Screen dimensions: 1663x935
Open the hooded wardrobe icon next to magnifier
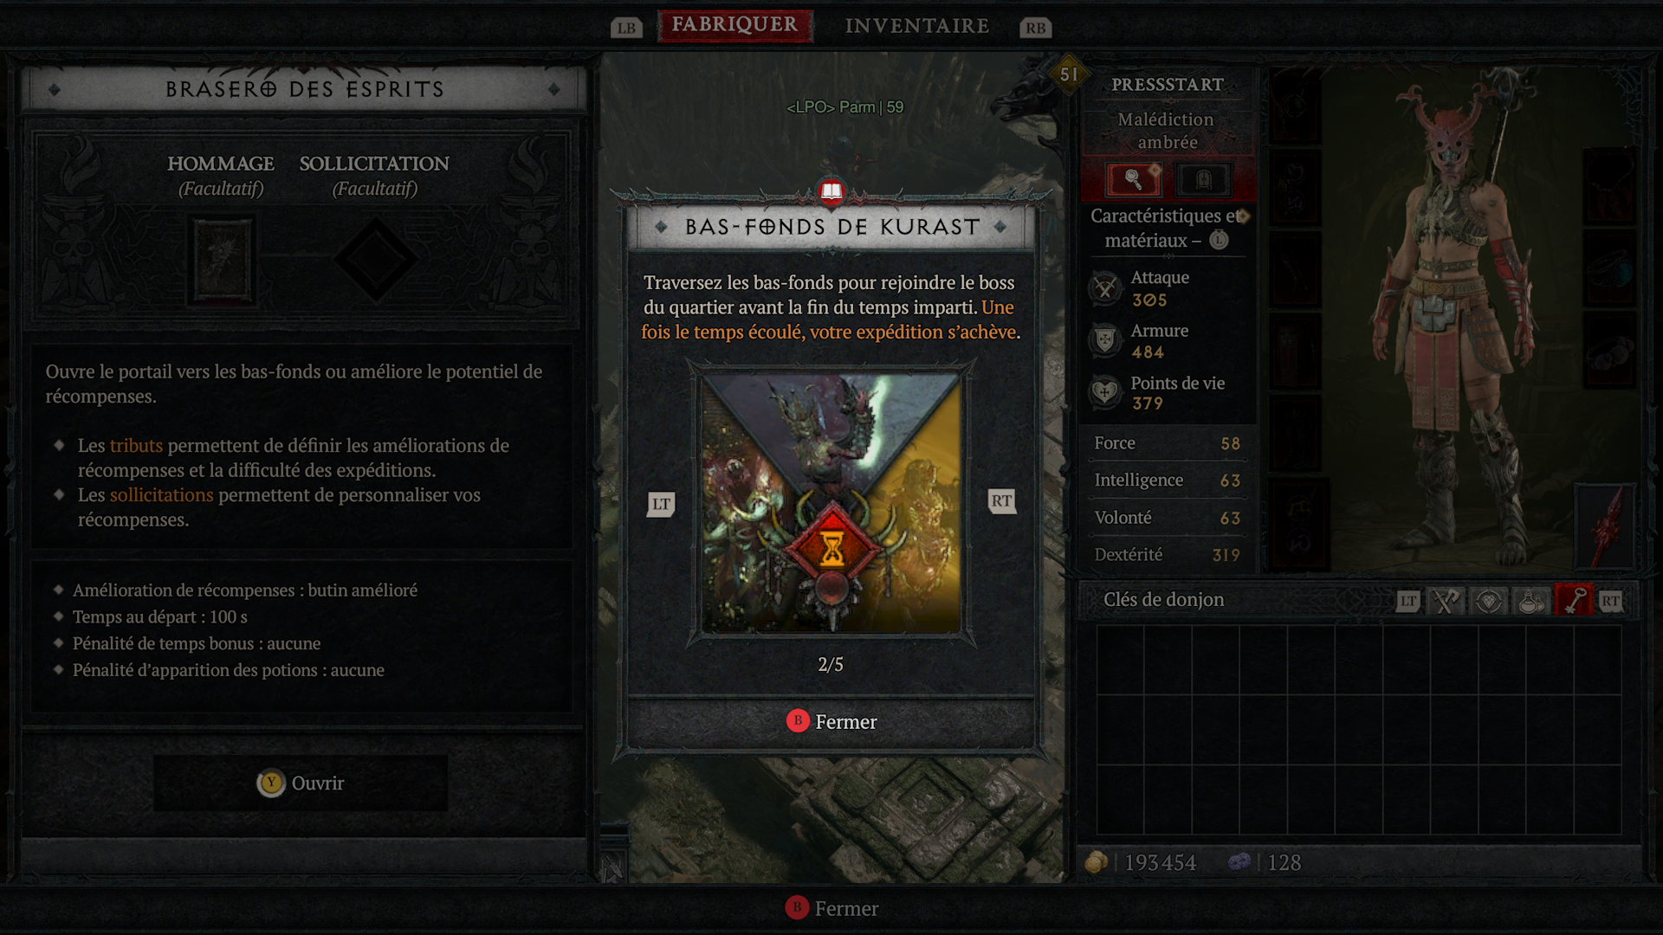[1203, 180]
